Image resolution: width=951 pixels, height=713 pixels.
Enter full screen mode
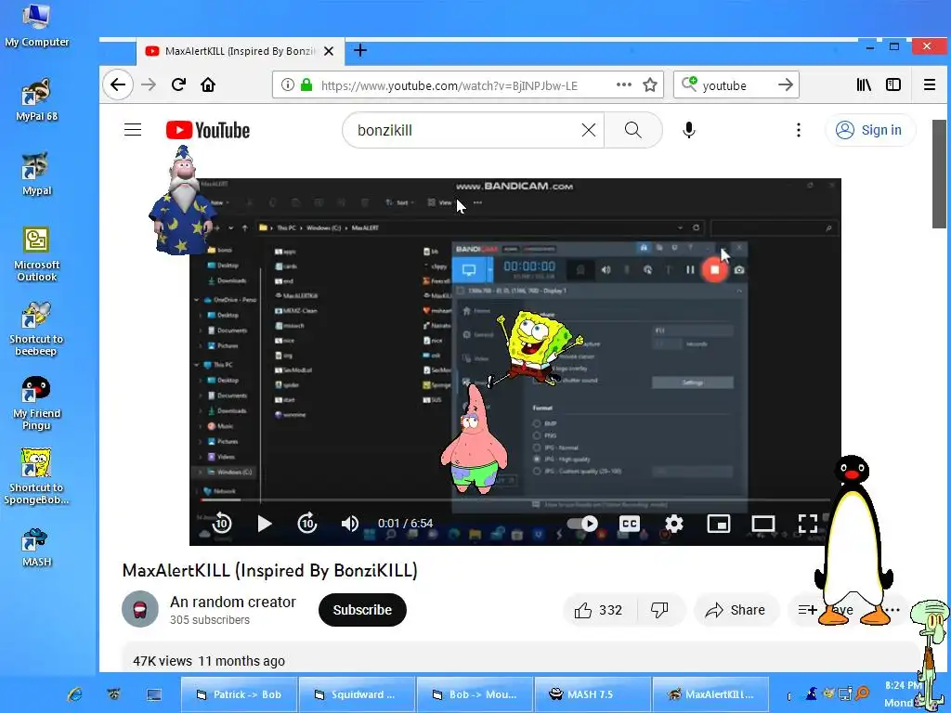click(807, 524)
